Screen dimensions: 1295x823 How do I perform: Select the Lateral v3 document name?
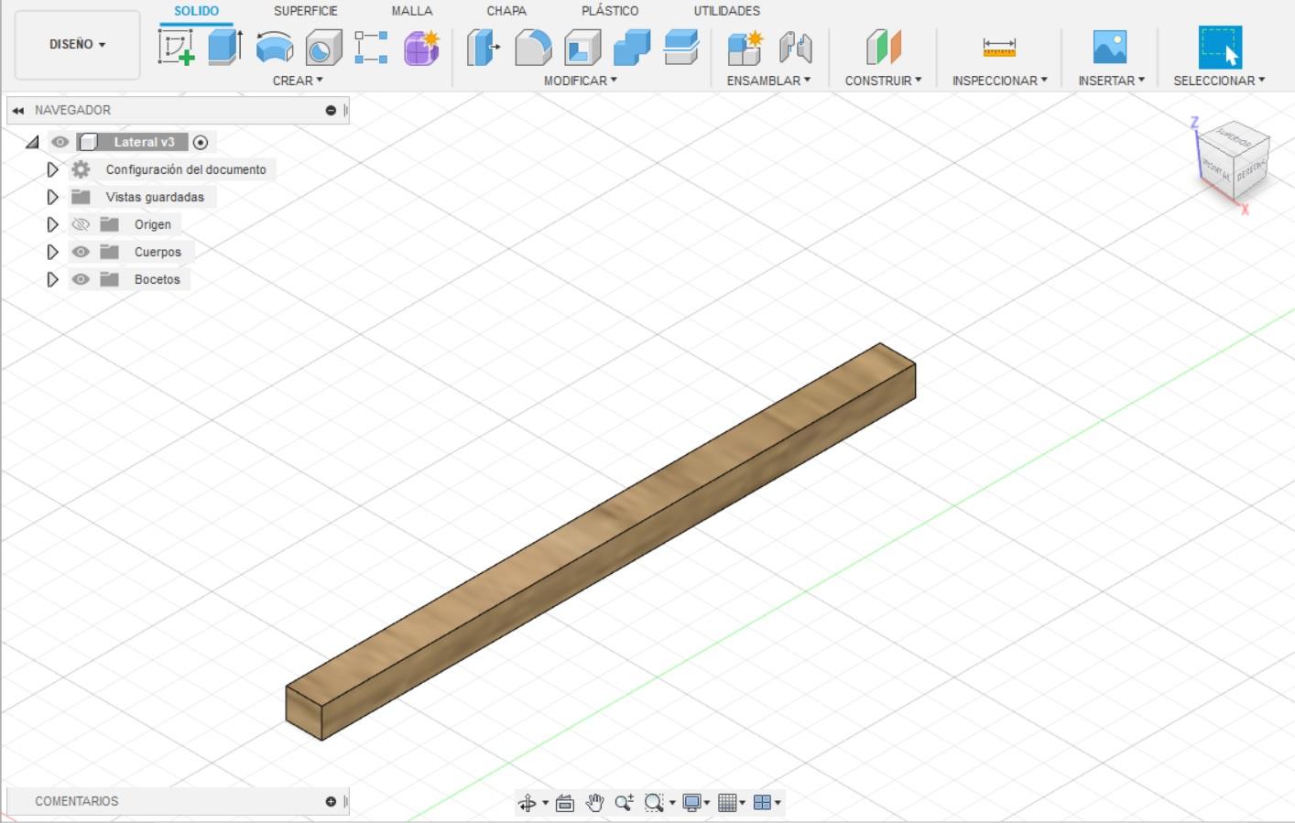[144, 142]
